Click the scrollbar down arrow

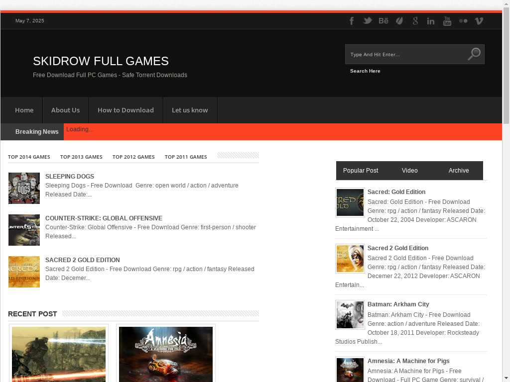(x=506, y=379)
